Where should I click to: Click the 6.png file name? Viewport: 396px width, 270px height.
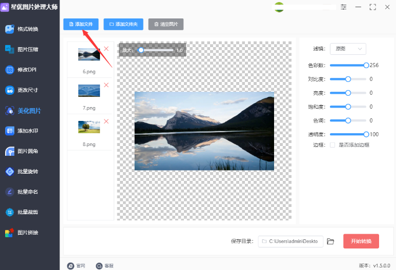[x=89, y=72]
